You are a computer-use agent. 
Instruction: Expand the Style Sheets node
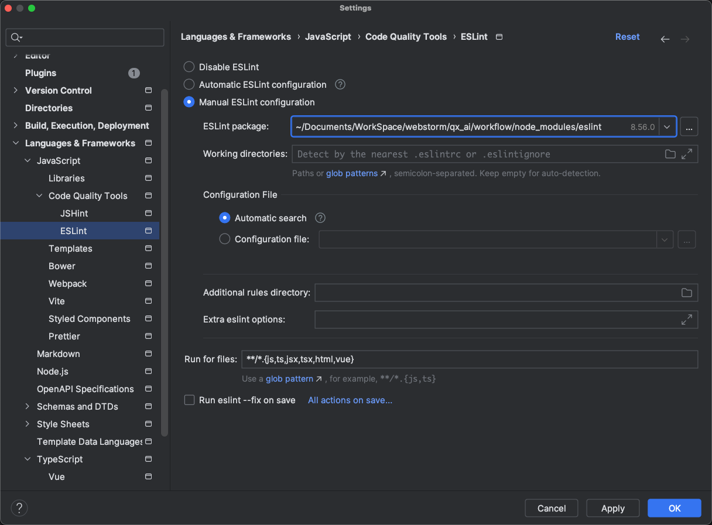(28, 424)
